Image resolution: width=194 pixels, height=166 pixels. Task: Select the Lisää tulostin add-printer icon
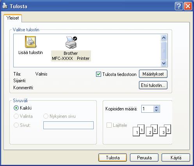click(x=30, y=42)
